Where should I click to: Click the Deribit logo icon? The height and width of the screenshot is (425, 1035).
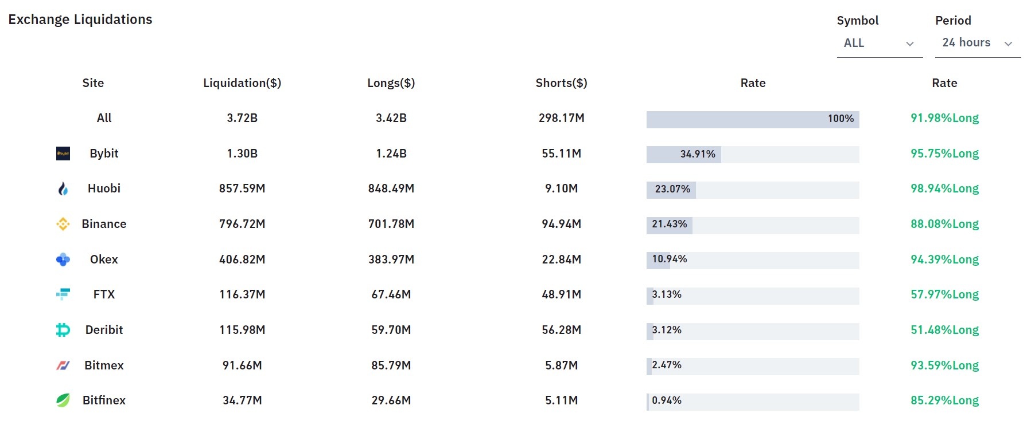tap(63, 330)
